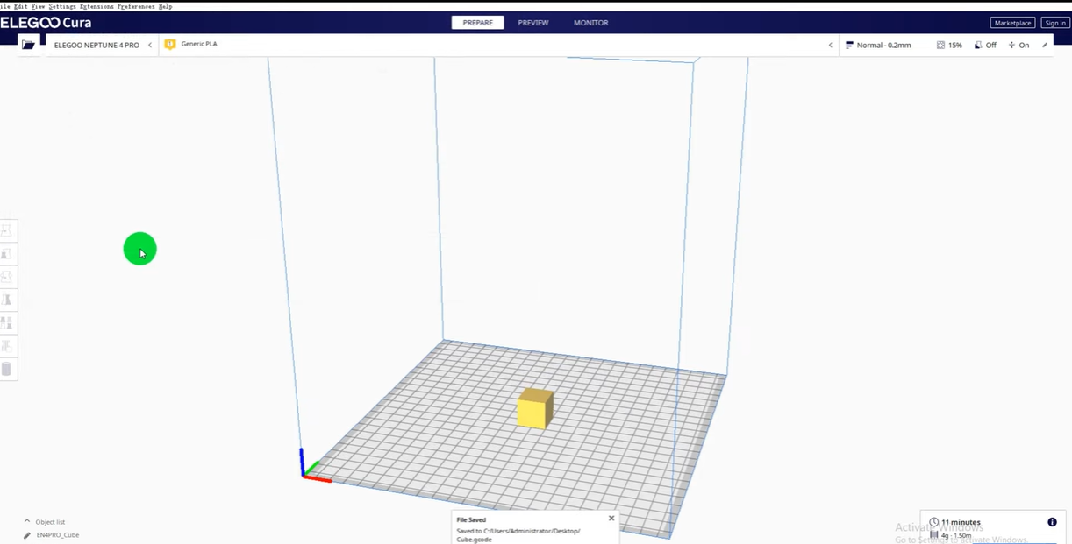The width and height of the screenshot is (1072, 544).
Task: Switch to the PREVIEW tab
Action: point(532,23)
